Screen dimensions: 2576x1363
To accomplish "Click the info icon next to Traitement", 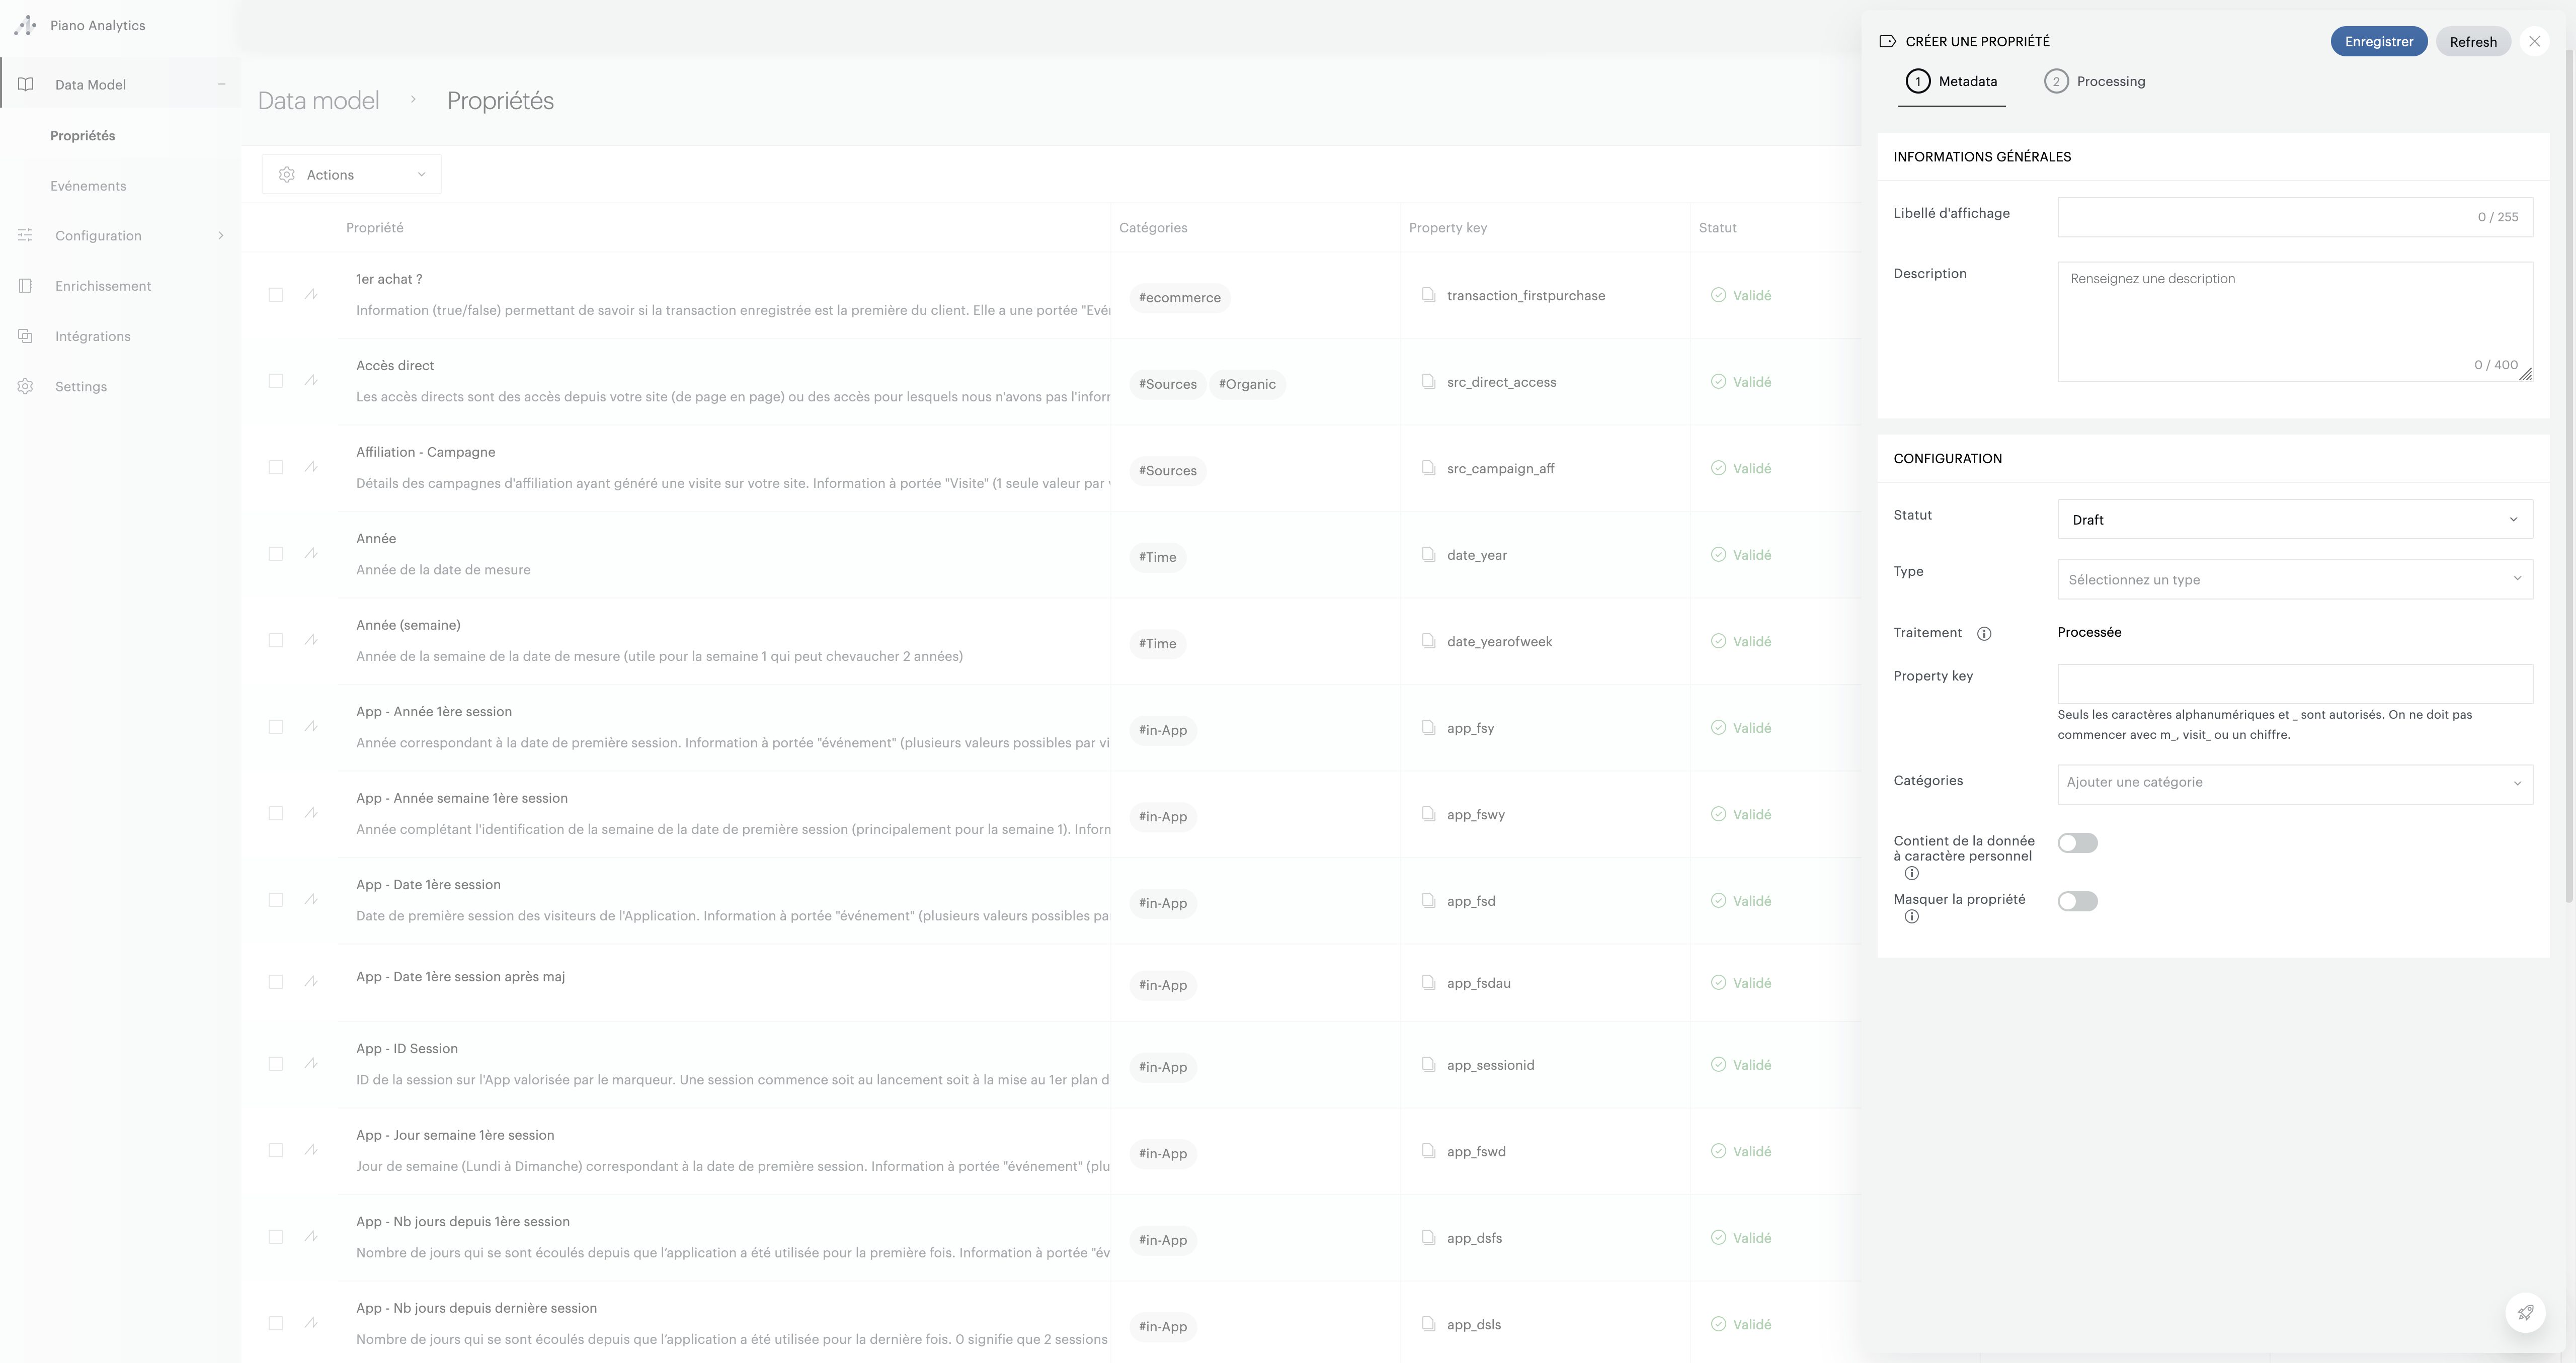I will (x=1984, y=633).
